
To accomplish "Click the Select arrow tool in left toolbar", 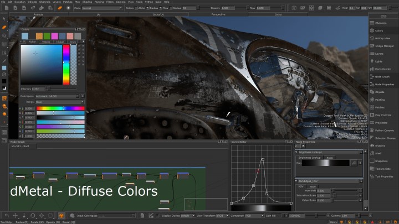I will [4, 18].
